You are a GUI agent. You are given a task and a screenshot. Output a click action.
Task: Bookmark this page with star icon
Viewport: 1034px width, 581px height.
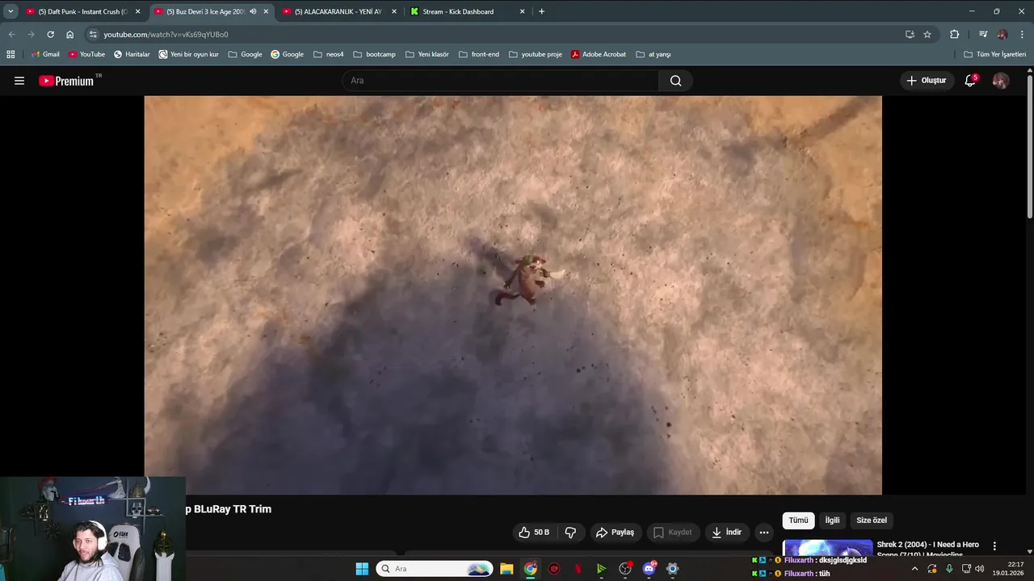point(927,35)
